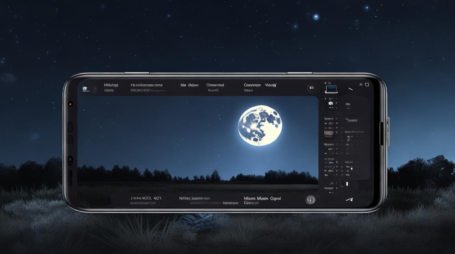Click the laptop-shaped icon in top bar

[x=331, y=89]
